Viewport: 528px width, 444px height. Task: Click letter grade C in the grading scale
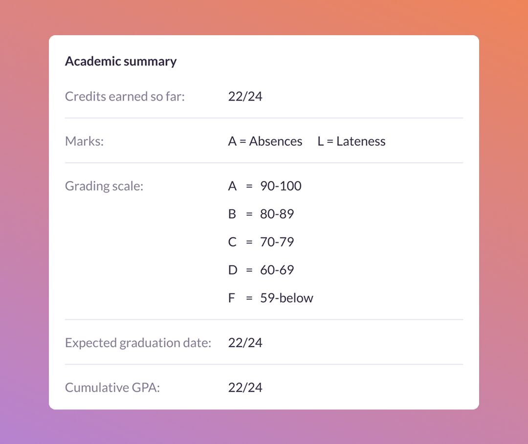[232, 242]
